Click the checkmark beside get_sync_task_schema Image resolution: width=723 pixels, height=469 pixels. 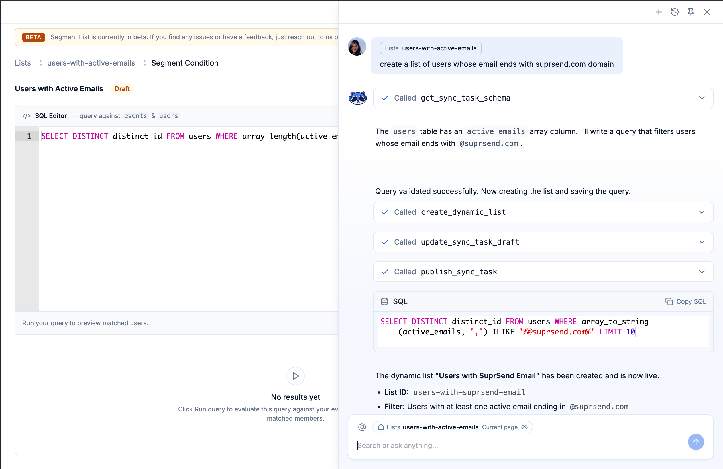[385, 98]
